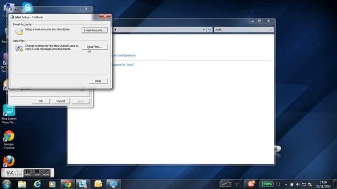The width and height of the screenshot is (337, 189).
Task: Click Cancel in the Mail dialog
Action: coord(61,101)
